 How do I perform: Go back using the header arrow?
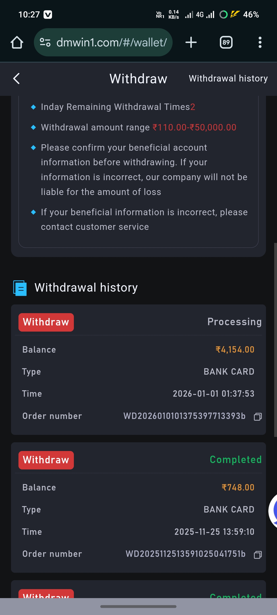point(16,79)
